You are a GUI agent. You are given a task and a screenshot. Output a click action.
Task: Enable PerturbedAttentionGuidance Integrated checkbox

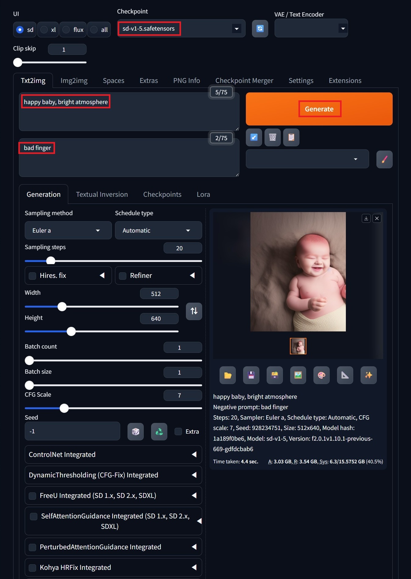tap(32, 547)
